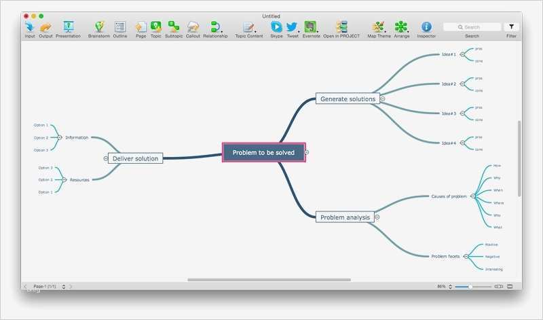
Task: Click into the Search field
Action: (472, 27)
